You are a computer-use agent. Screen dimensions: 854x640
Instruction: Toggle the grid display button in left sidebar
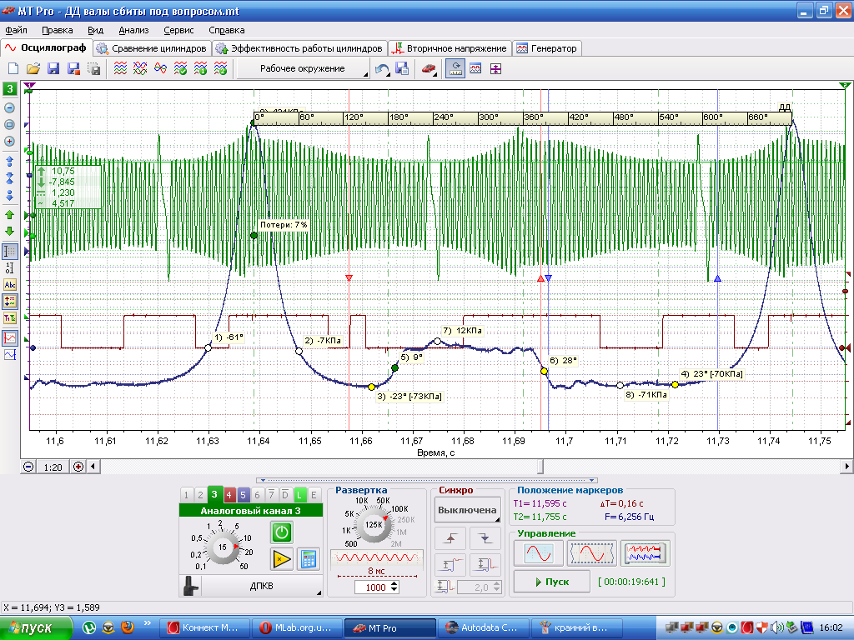pos(10,252)
